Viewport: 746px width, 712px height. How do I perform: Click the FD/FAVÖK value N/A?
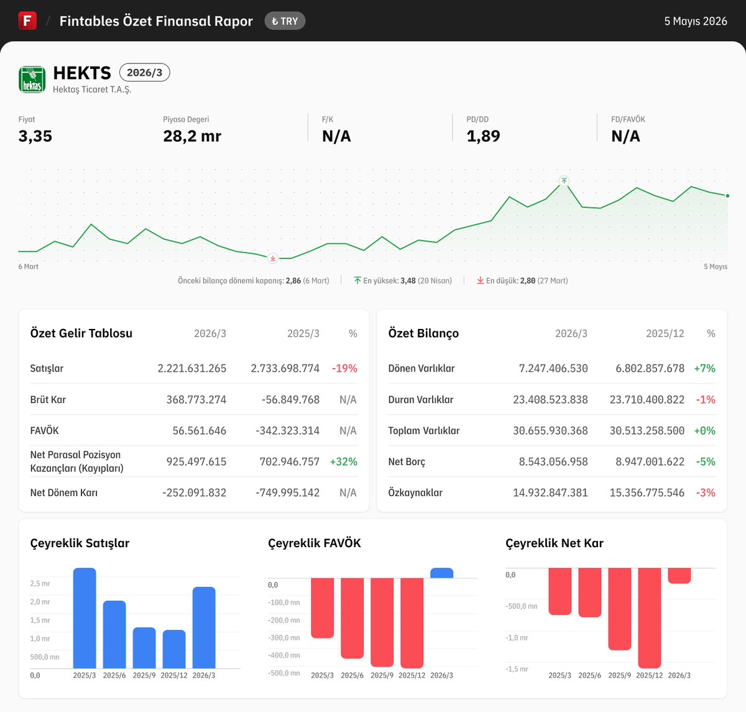click(x=625, y=136)
